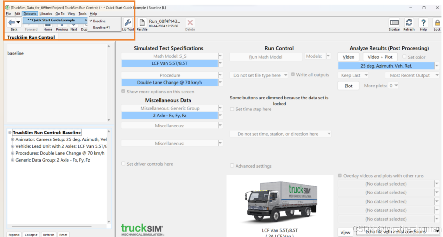The height and width of the screenshot is (237, 443).
Task: Open first No dataset selected overlay dropdown
Action: point(437,183)
